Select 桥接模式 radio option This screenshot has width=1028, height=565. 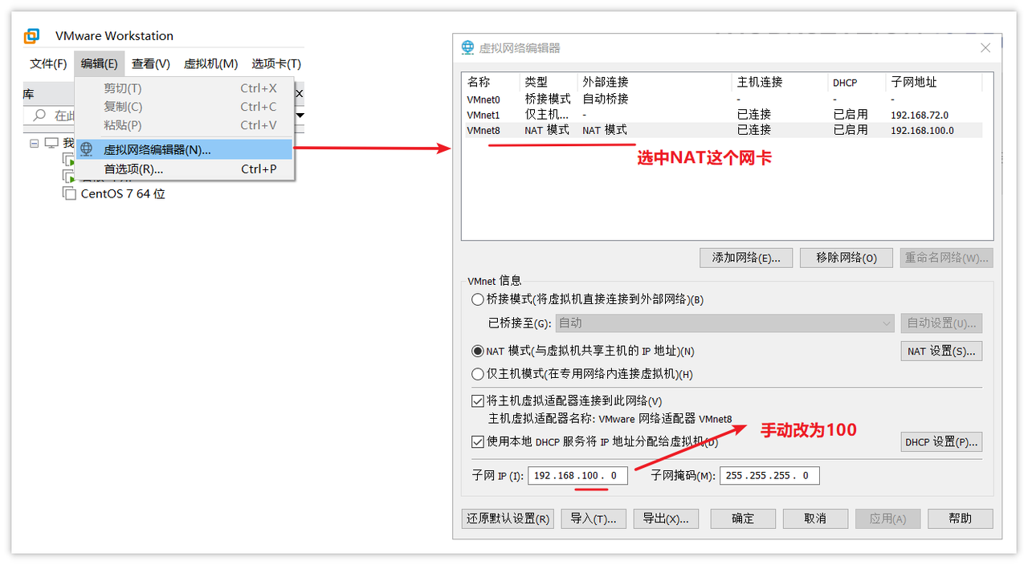[478, 299]
